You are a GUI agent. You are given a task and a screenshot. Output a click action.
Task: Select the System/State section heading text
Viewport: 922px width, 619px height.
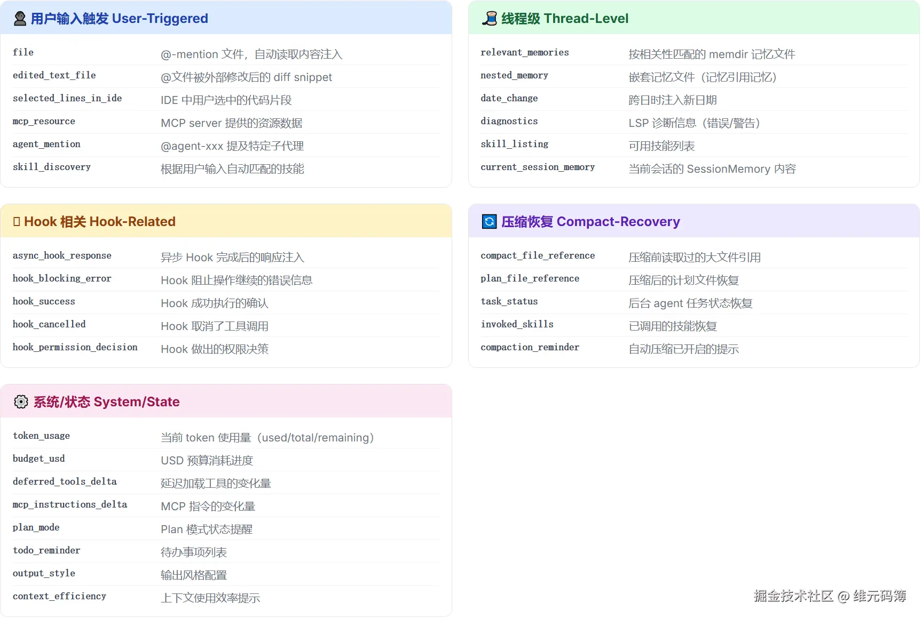coord(106,402)
